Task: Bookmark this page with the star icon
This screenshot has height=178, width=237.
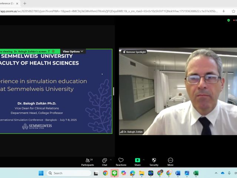Action: click(x=233, y=11)
